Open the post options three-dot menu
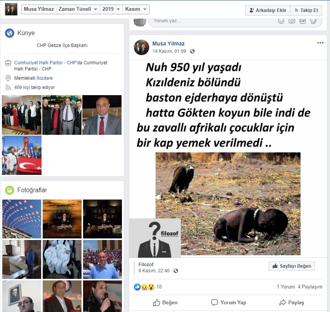Image resolution: width=330 pixels, height=312 pixels. click(x=320, y=43)
